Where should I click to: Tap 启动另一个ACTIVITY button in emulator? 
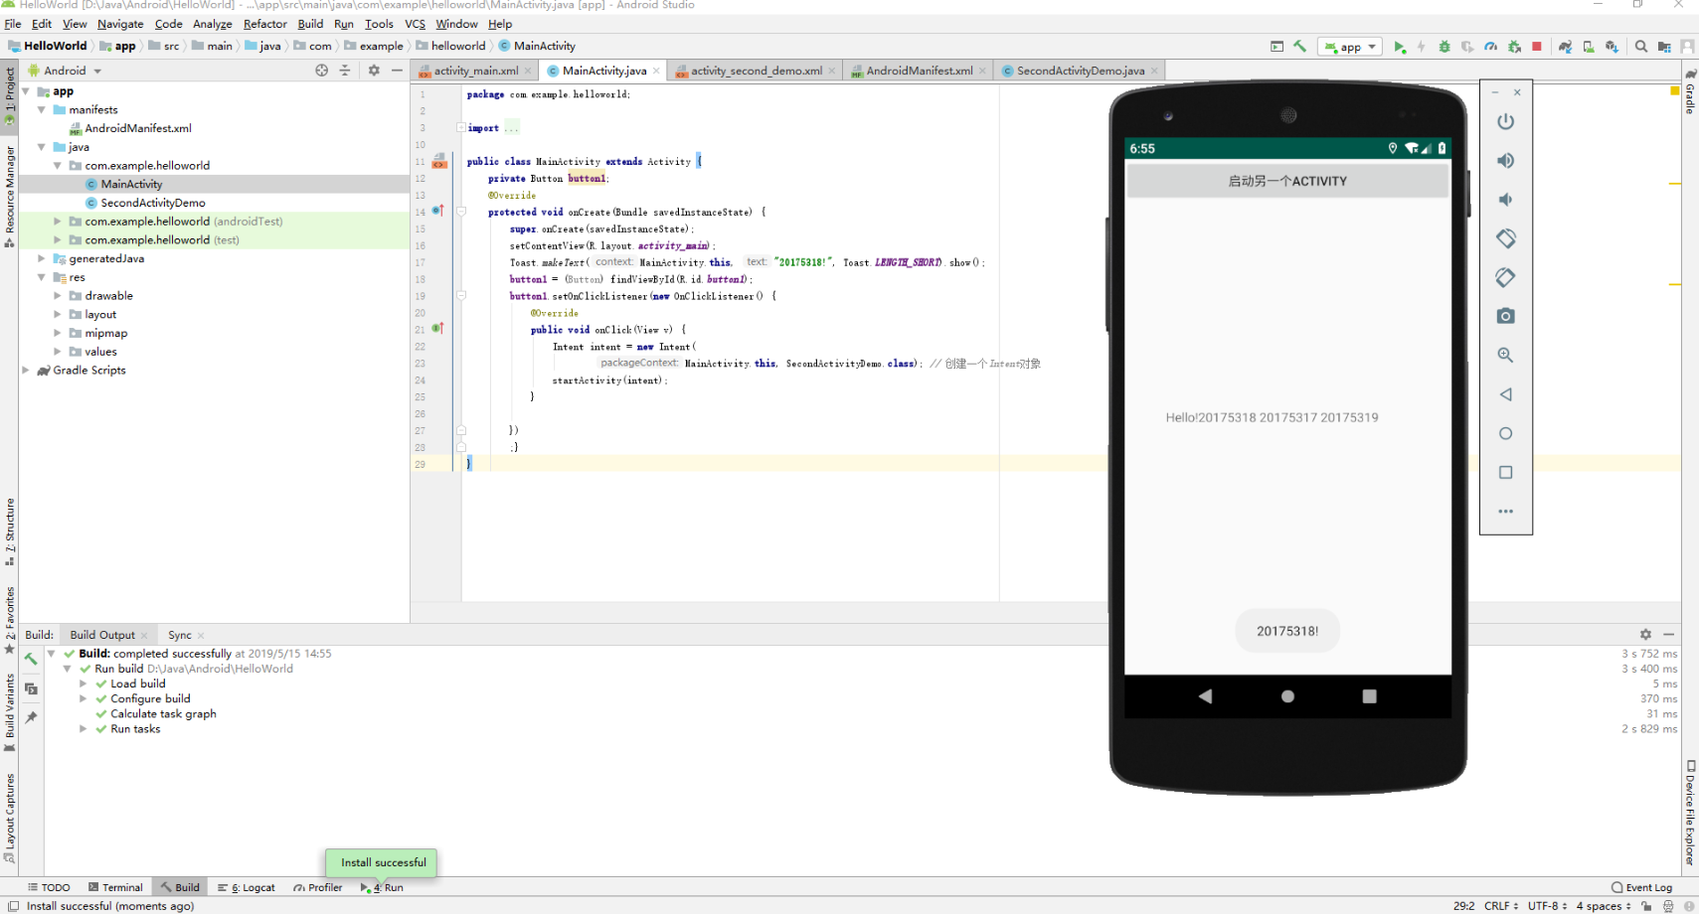point(1287,181)
